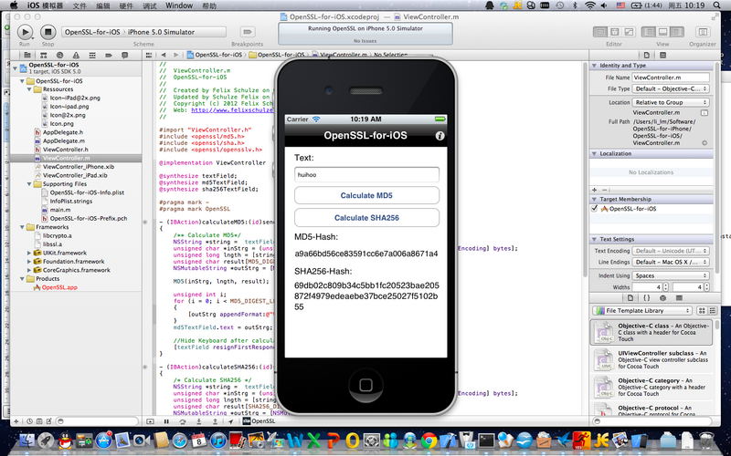The height and width of the screenshot is (456, 731).
Task: Go back in the editor jump bar
Action: point(164,55)
